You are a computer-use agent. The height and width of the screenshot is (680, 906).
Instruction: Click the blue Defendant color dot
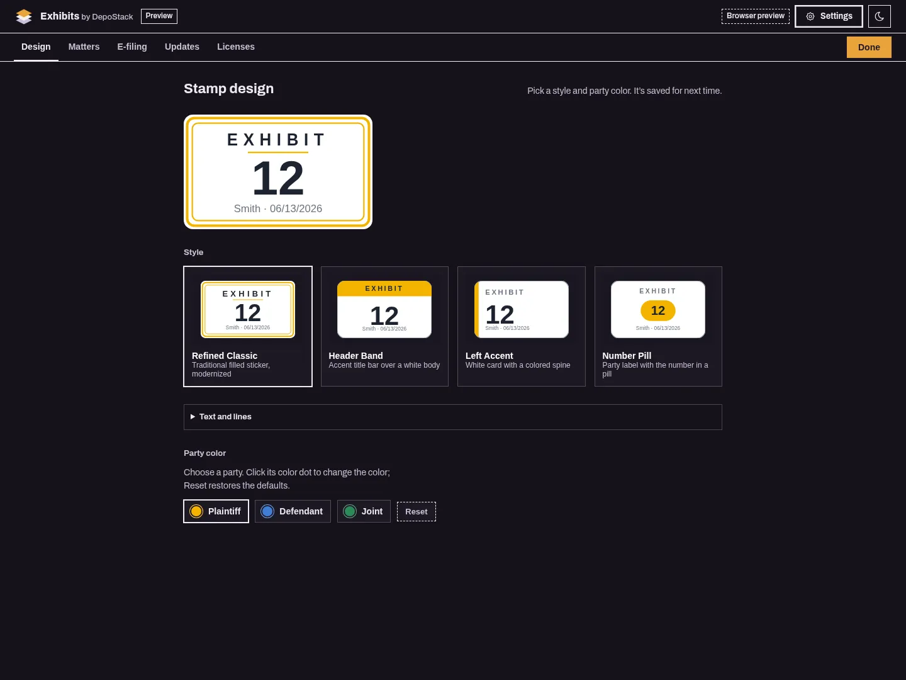click(x=267, y=511)
